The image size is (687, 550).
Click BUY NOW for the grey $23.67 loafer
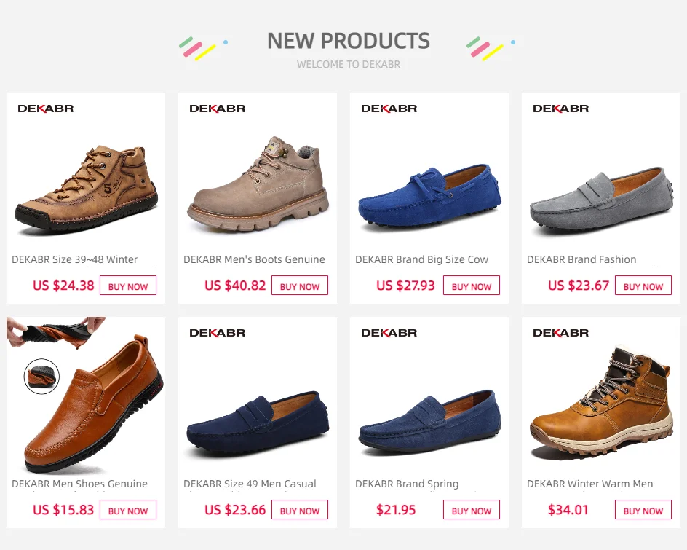[x=643, y=286]
